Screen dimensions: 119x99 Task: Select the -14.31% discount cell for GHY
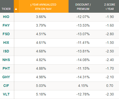click(83, 77)
